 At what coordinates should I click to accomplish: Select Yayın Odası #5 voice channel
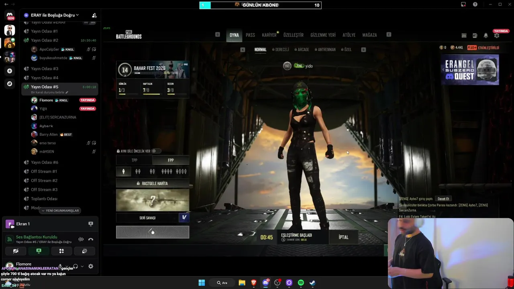60,87
